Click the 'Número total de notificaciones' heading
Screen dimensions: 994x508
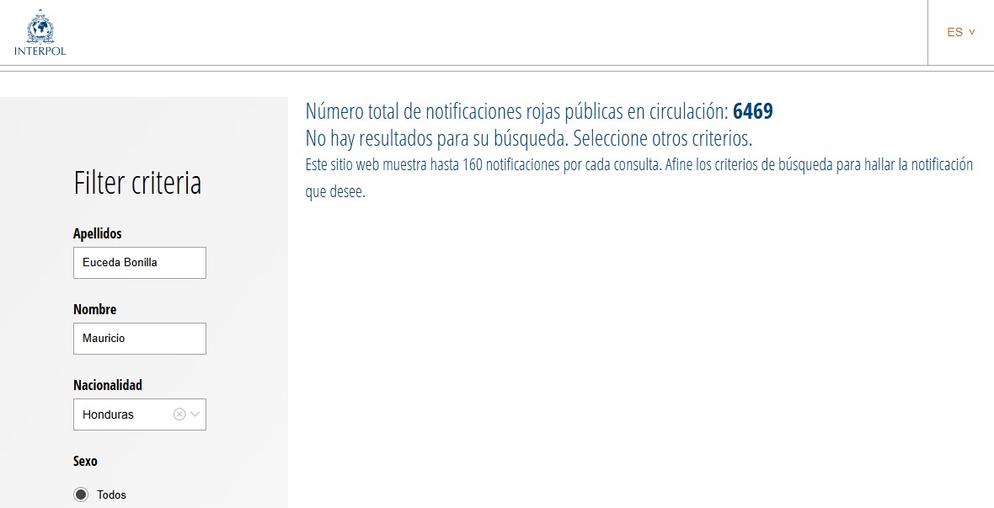[516, 111]
